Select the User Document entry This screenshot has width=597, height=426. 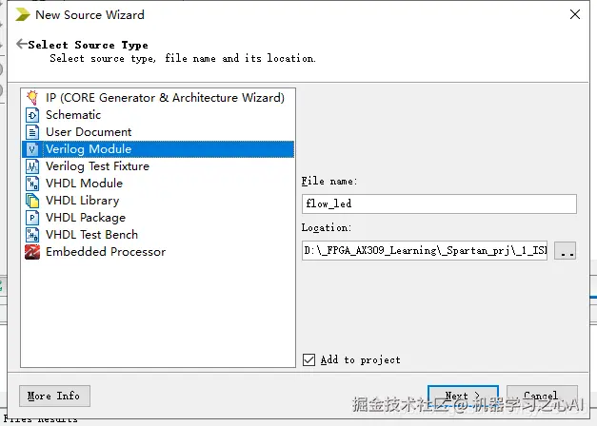point(158,132)
